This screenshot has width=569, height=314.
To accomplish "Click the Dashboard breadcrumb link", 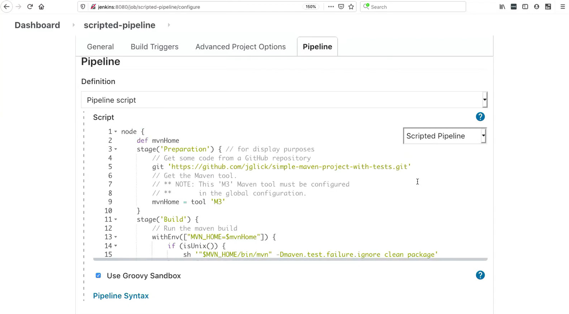I will (37, 25).
